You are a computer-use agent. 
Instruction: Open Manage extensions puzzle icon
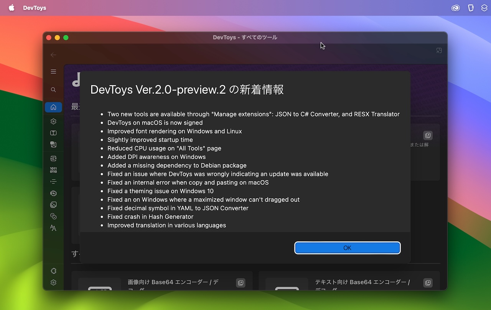[x=53, y=271]
